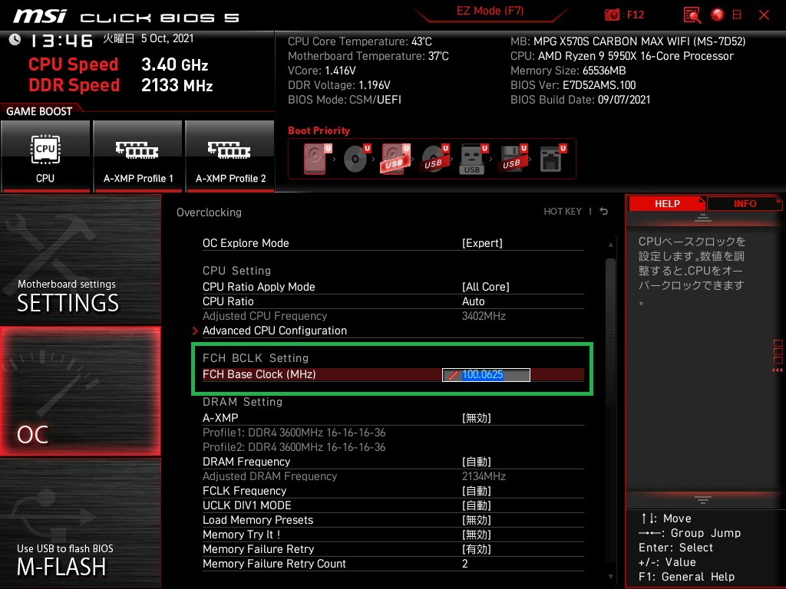This screenshot has width=786, height=589.
Task: Select the optical disc boot device
Action: pos(356,159)
